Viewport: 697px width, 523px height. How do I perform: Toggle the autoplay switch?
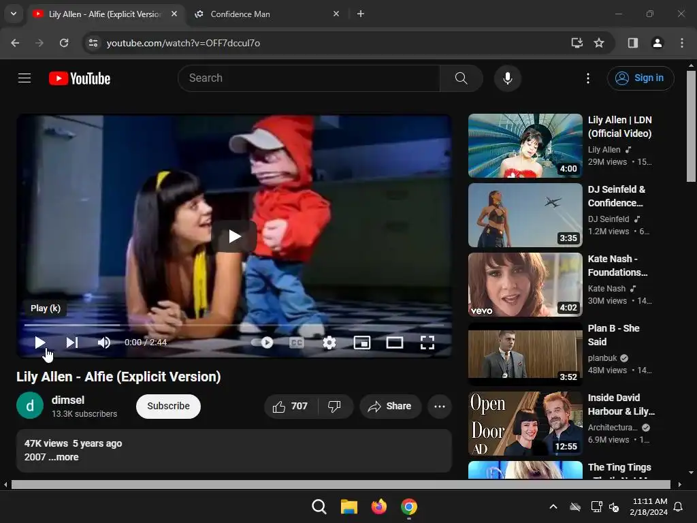pyautogui.click(x=262, y=343)
